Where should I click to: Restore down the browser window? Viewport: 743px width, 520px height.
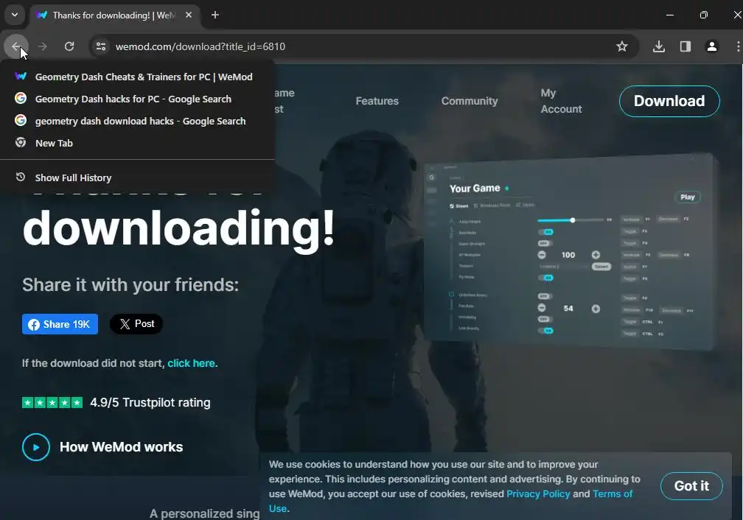pyautogui.click(x=704, y=15)
